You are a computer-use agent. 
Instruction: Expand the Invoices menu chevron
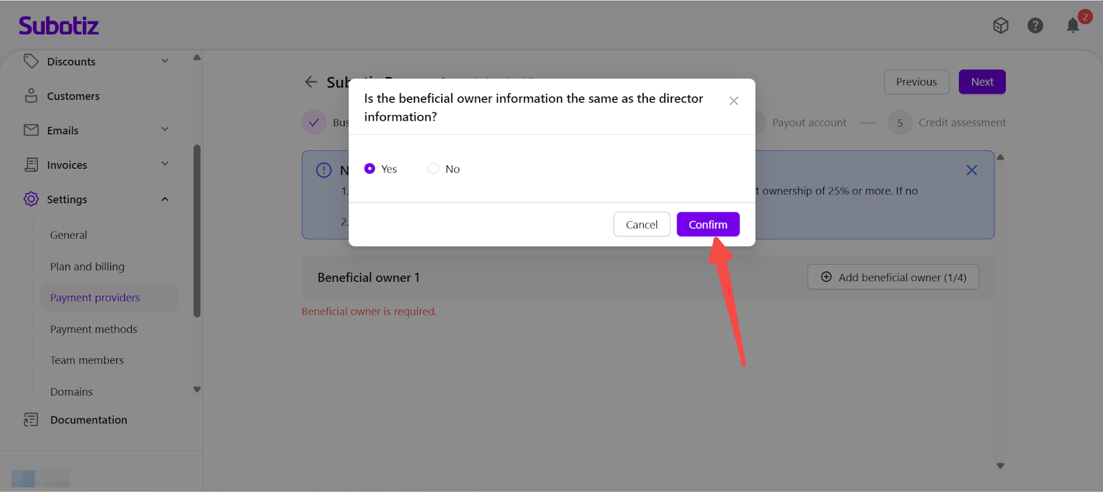(x=165, y=164)
